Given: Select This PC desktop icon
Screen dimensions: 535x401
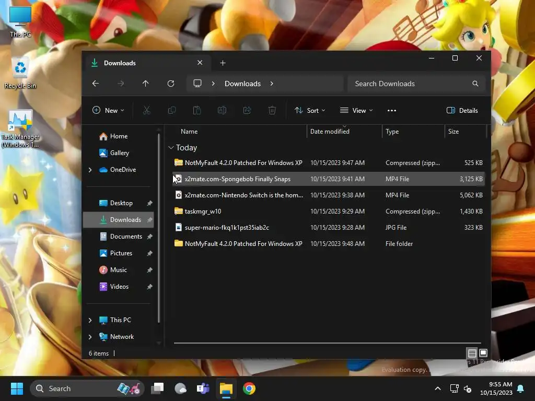Looking at the screenshot, I should pyautogui.click(x=20, y=22).
